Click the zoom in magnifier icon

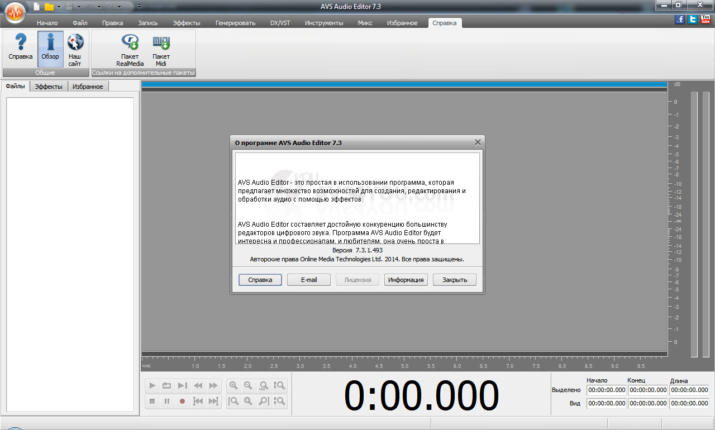(x=233, y=385)
